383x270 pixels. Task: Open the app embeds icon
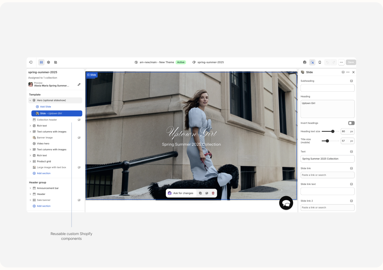point(56,62)
